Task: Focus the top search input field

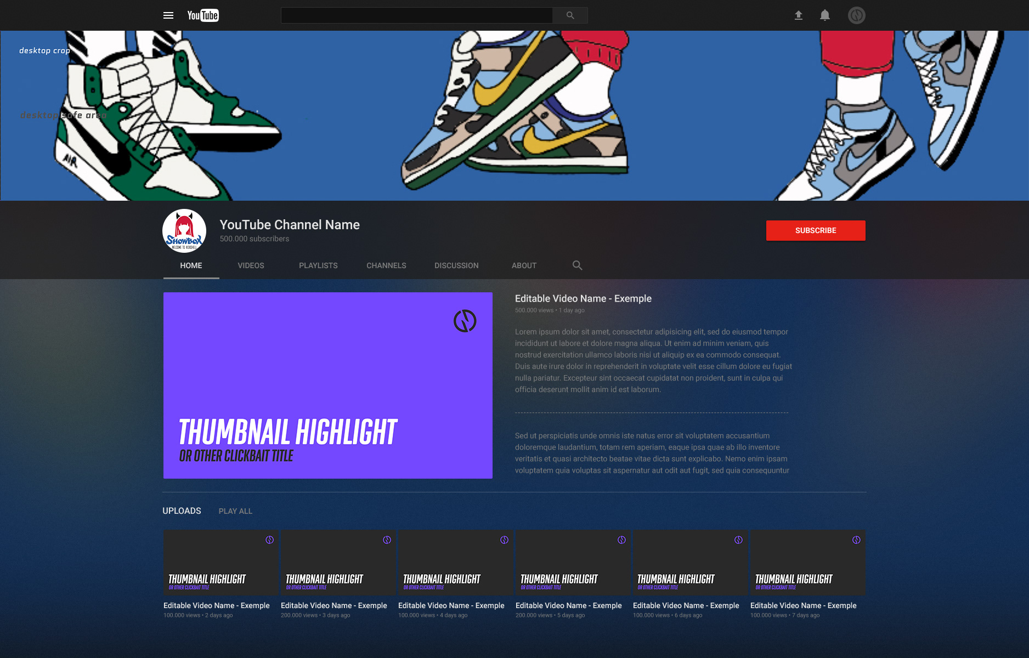Action: [x=417, y=15]
